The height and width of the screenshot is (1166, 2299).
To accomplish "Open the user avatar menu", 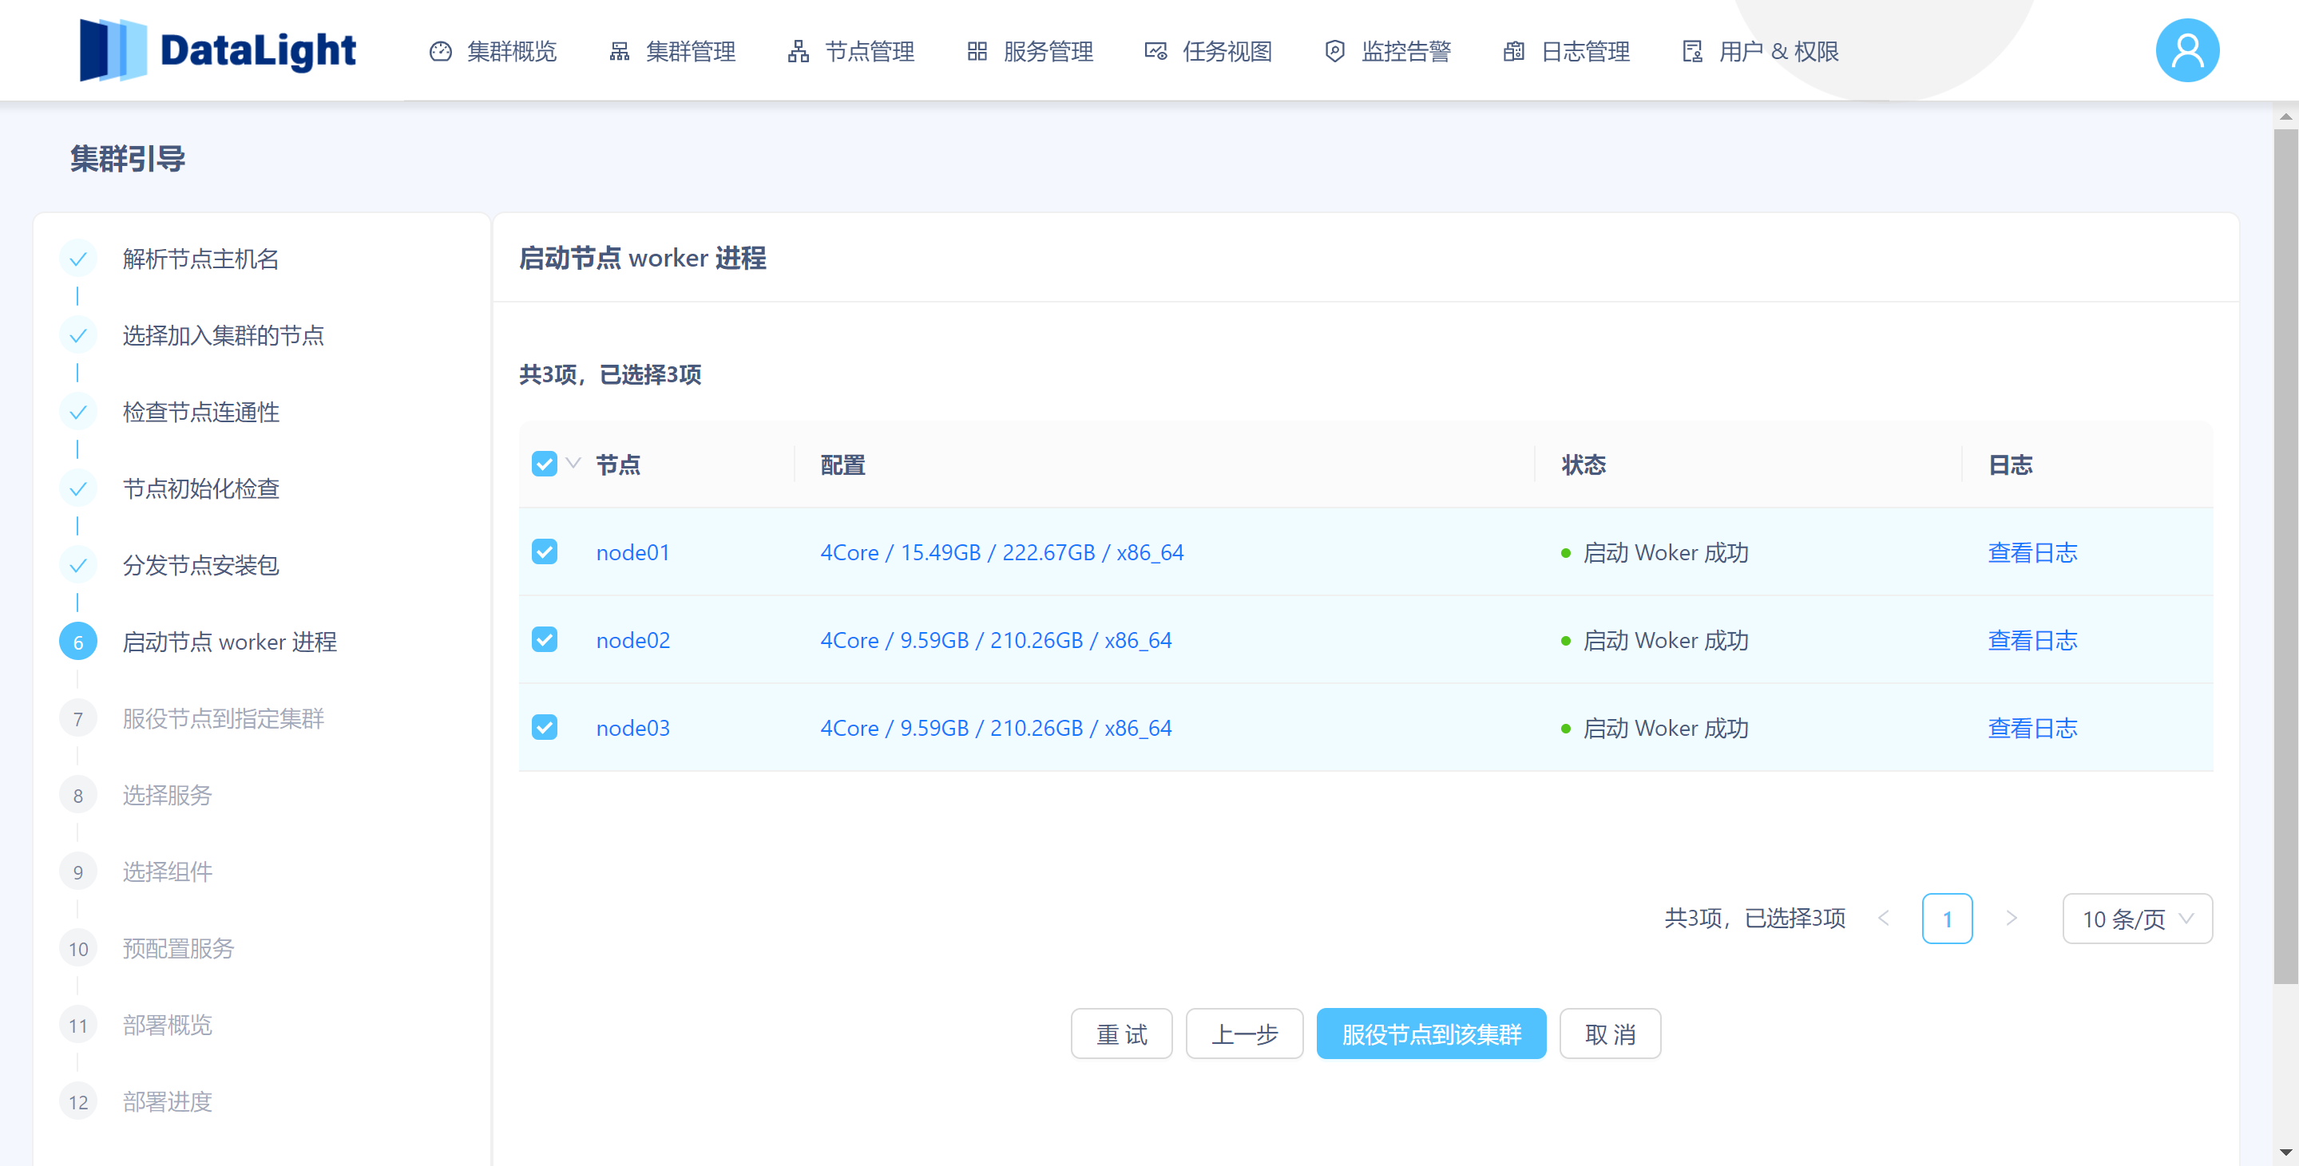I will tap(2186, 50).
